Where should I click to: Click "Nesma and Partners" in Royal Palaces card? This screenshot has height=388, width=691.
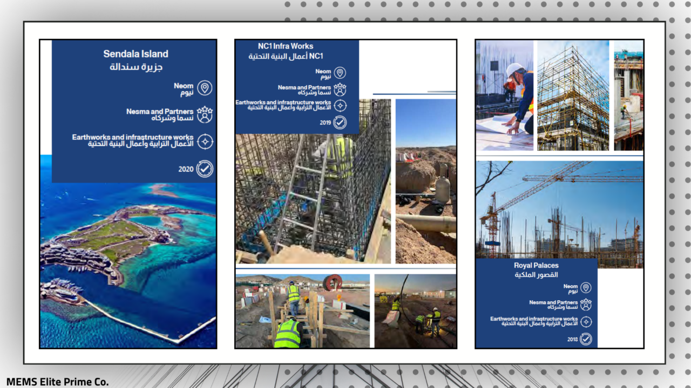(553, 303)
